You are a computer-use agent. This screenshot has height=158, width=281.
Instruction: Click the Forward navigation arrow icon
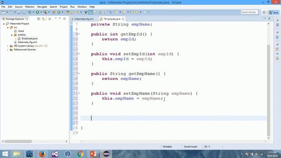[144, 12]
